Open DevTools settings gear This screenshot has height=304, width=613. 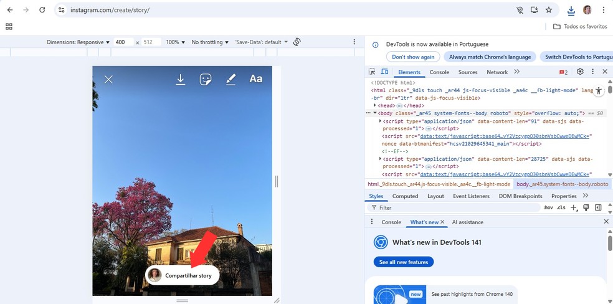tap(580, 72)
